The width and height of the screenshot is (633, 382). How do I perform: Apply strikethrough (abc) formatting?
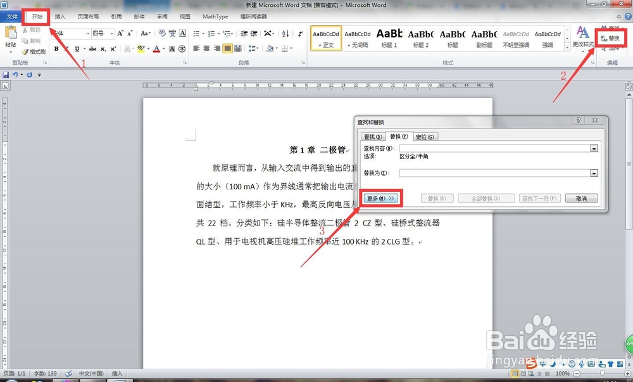[x=93, y=49]
